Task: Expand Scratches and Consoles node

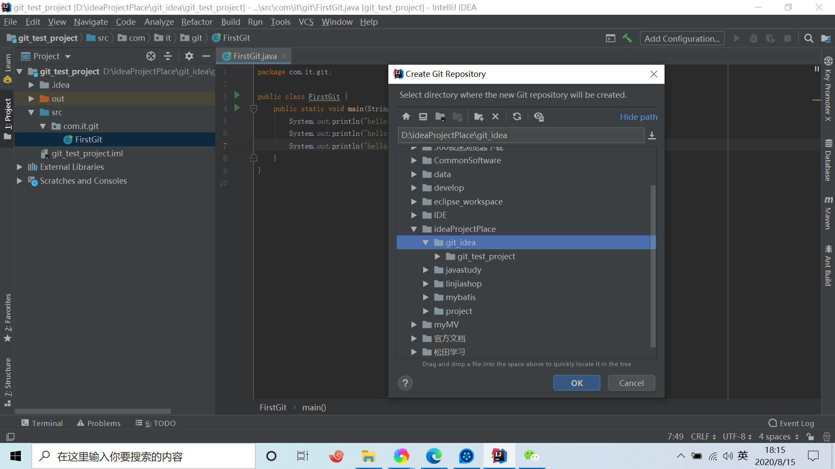Action: pyautogui.click(x=19, y=181)
